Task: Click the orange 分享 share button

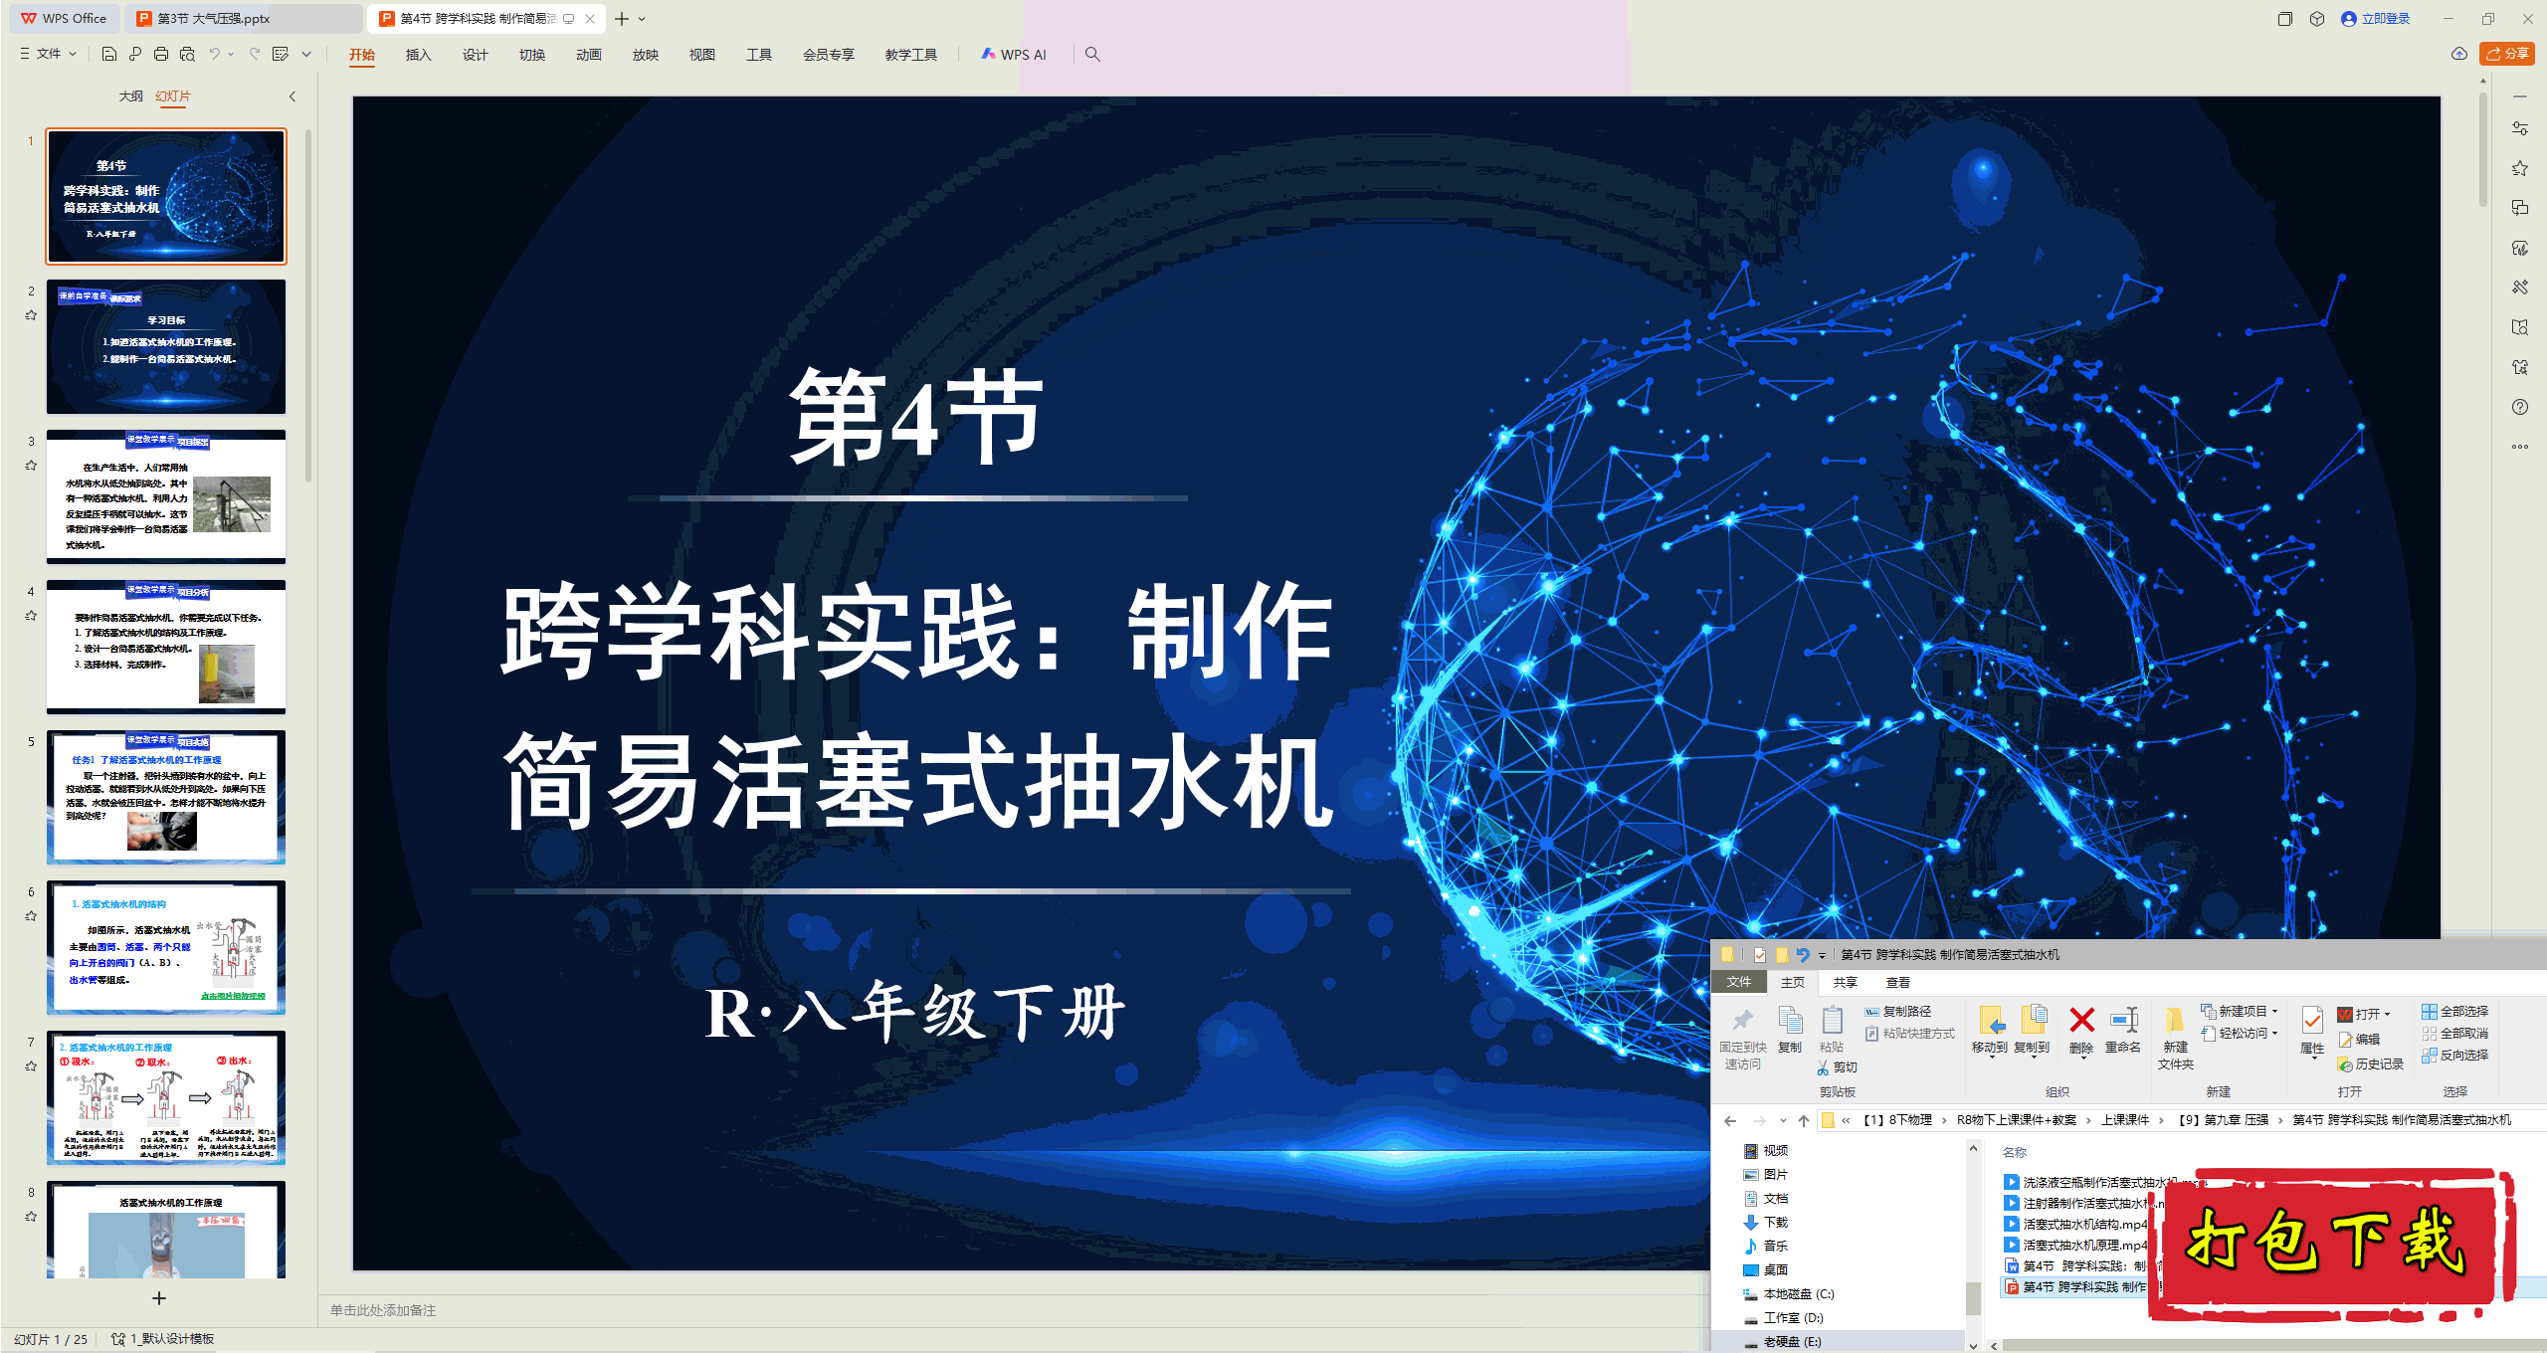Action: (2507, 54)
